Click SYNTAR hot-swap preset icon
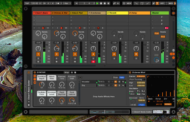 pyautogui.click(x=72, y=72)
